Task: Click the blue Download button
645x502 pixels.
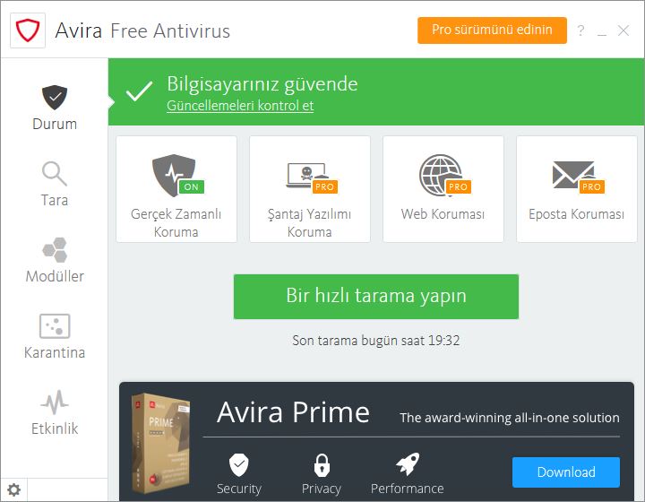Action: point(566,472)
